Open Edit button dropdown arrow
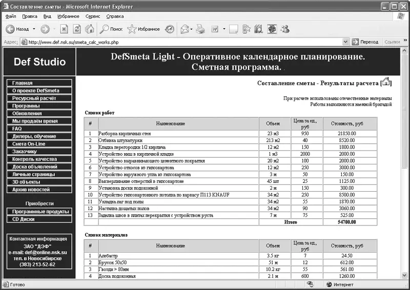410x290 pixels. [x=224, y=29]
